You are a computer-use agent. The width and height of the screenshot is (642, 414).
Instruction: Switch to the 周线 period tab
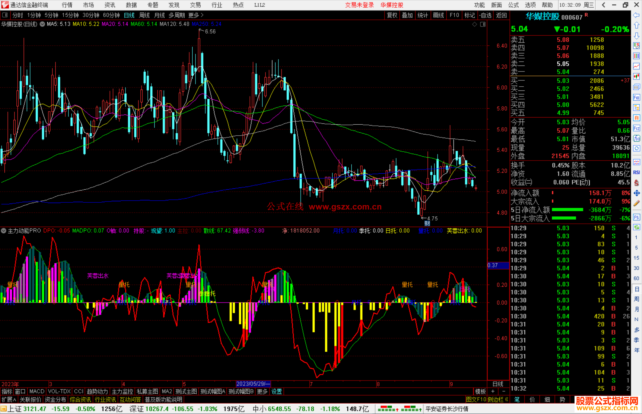[x=144, y=15]
